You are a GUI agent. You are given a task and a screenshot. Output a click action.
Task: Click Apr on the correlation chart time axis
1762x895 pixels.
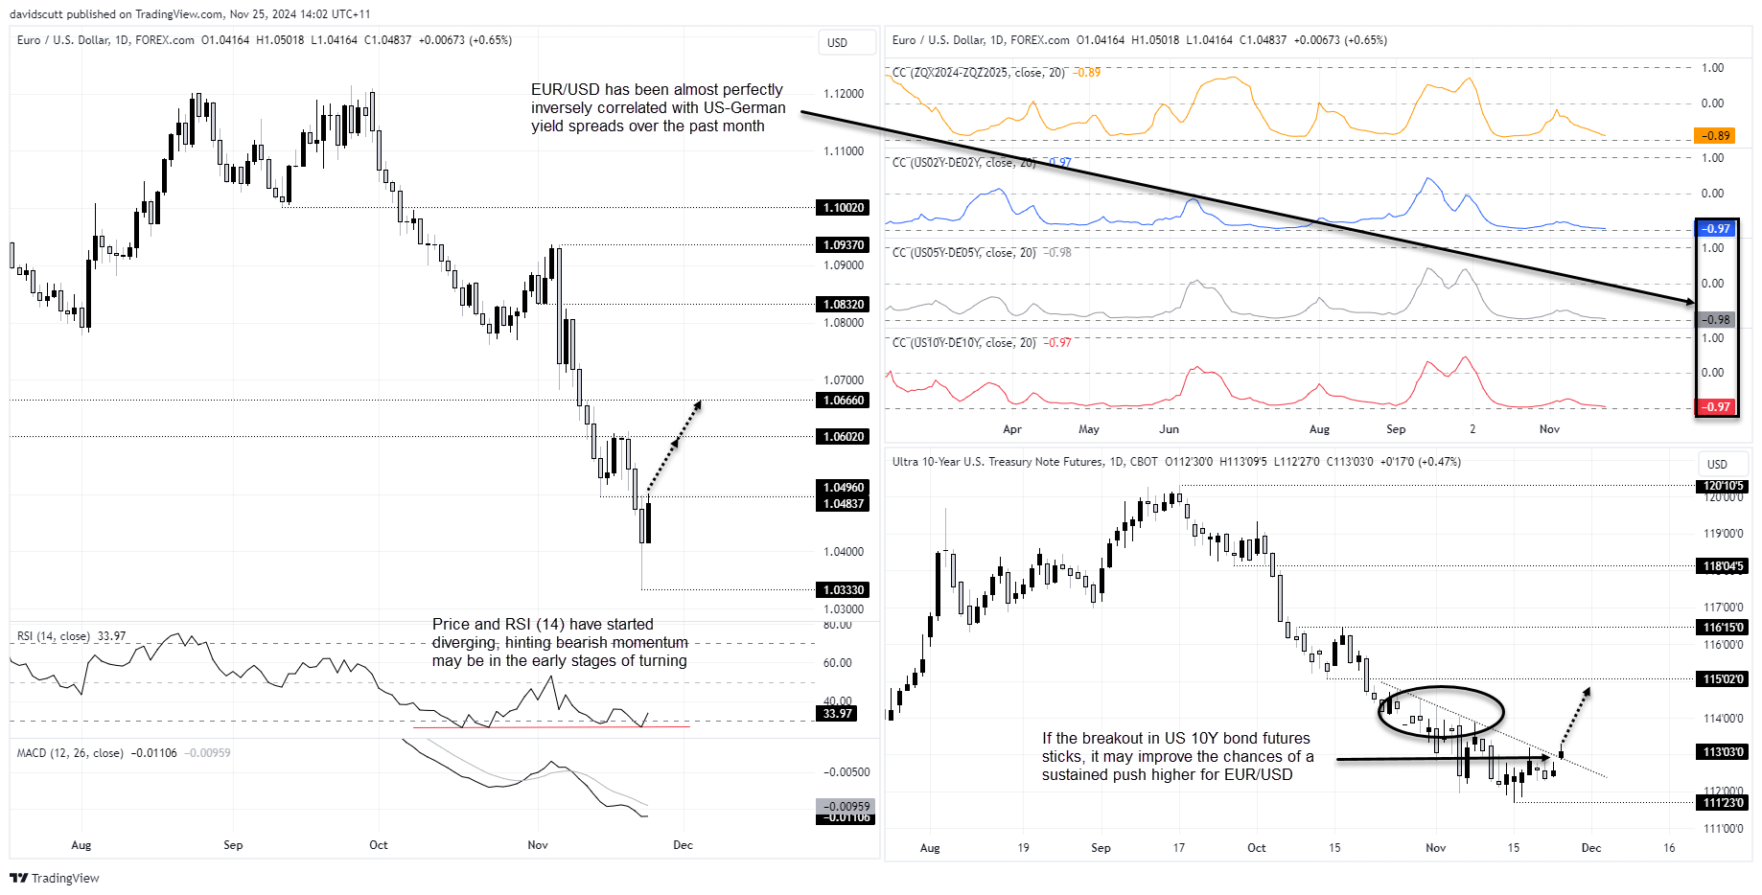click(x=1012, y=429)
